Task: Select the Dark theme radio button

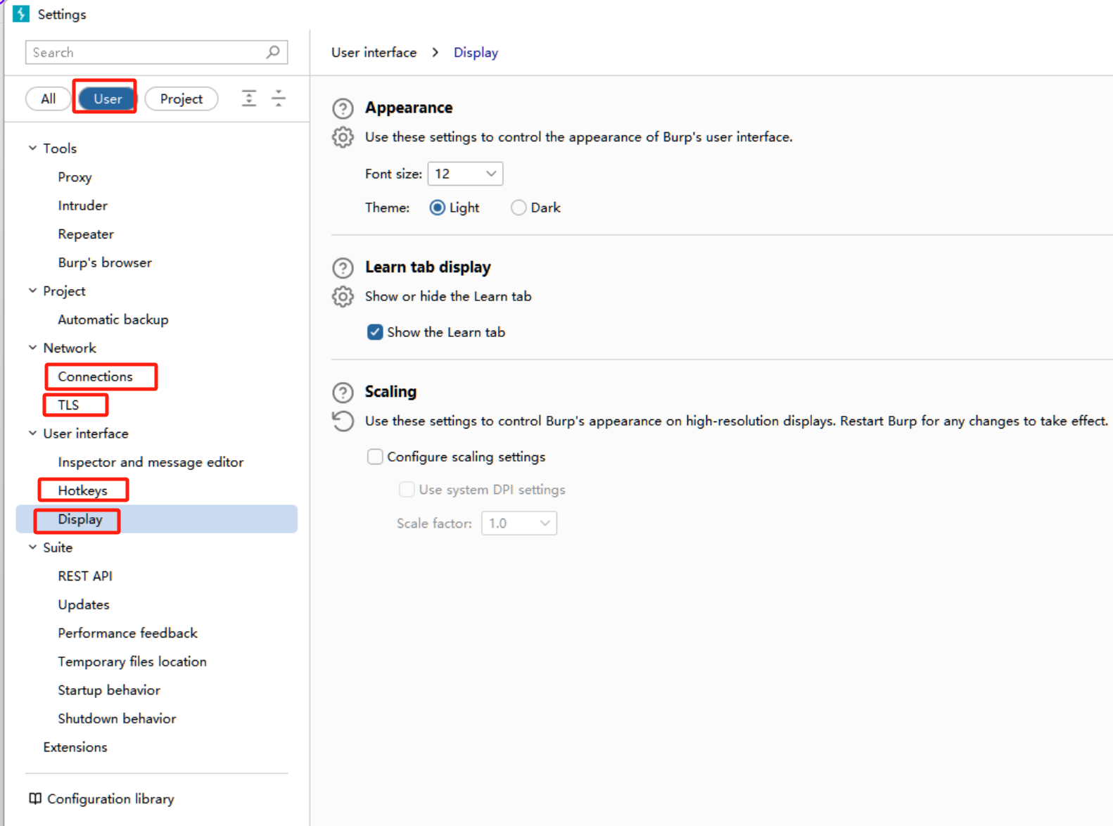Action: tap(519, 208)
